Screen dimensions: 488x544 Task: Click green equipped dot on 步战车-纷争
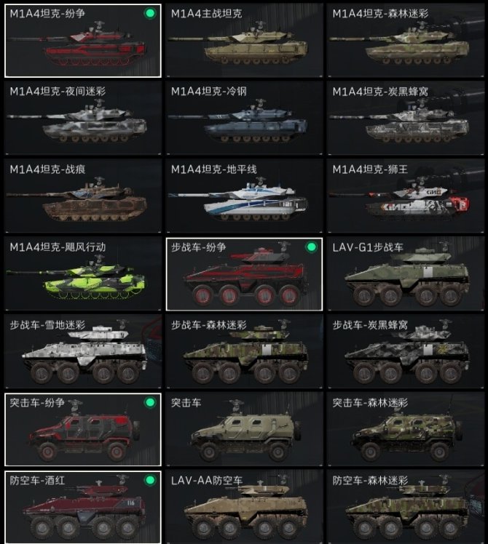[x=311, y=247]
